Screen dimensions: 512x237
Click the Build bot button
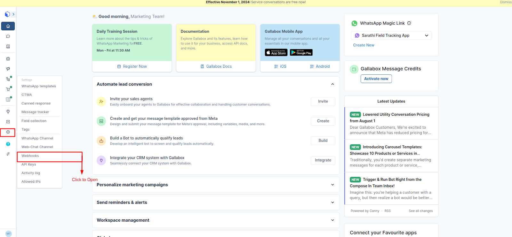click(323, 141)
